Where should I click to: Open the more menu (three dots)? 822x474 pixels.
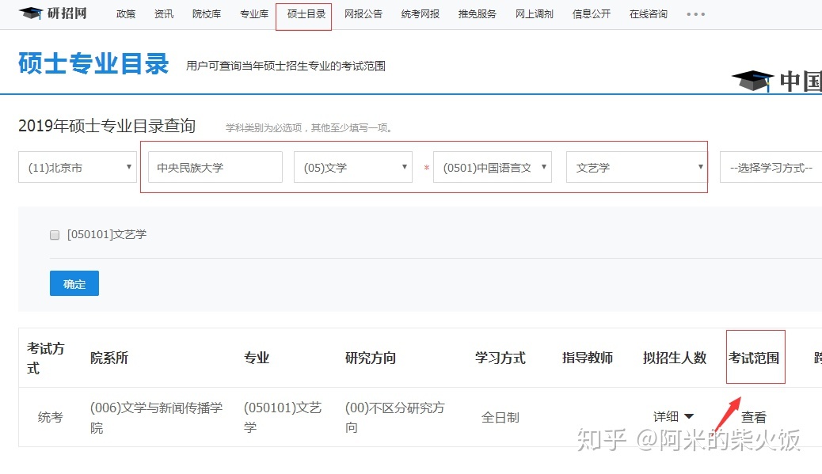coord(695,14)
